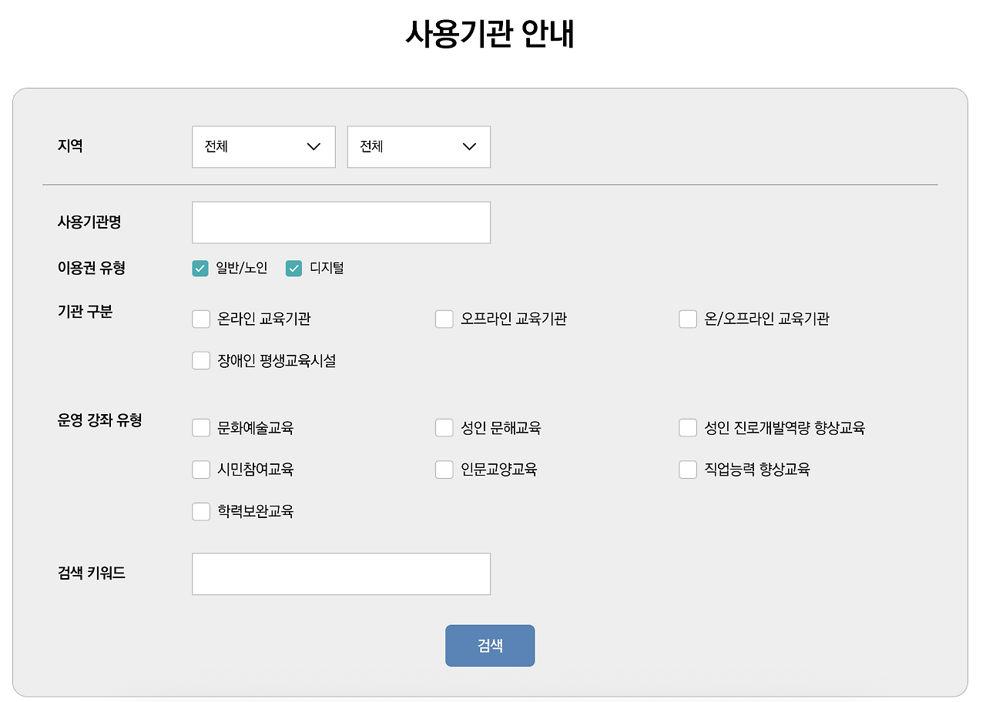Expand the region selector chevron arrow

pyautogui.click(x=314, y=146)
